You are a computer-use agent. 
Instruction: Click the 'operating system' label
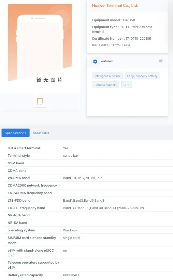21,230
